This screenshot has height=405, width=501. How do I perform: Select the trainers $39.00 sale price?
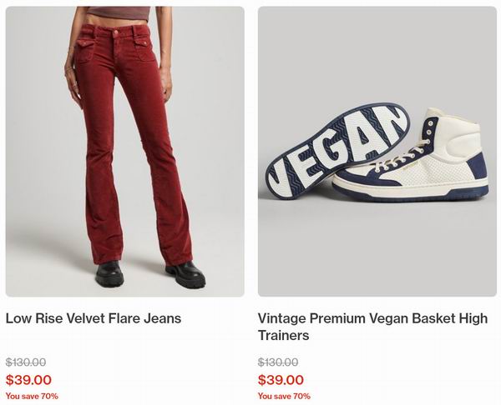coord(281,380)
